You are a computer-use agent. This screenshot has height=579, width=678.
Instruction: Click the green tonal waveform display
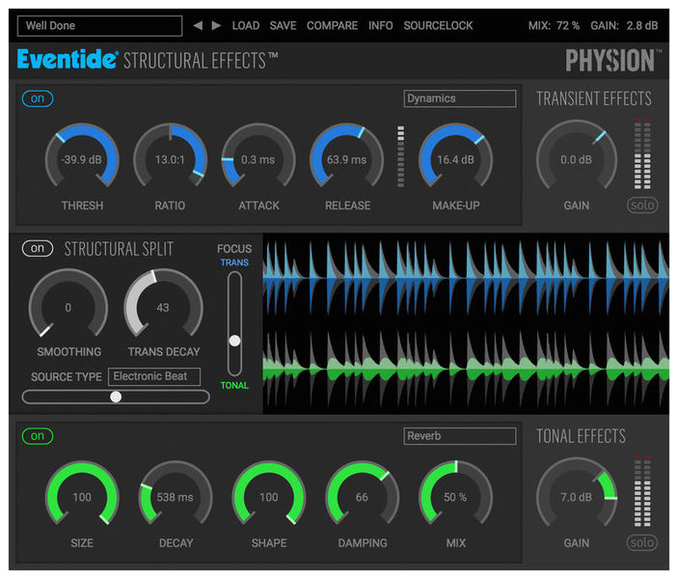coord(466,369)
